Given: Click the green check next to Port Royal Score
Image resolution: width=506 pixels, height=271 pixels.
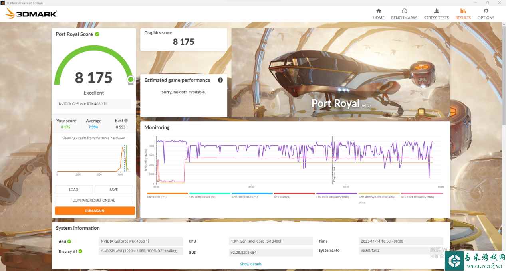Looking at the screenshot, I should point(97,34).
